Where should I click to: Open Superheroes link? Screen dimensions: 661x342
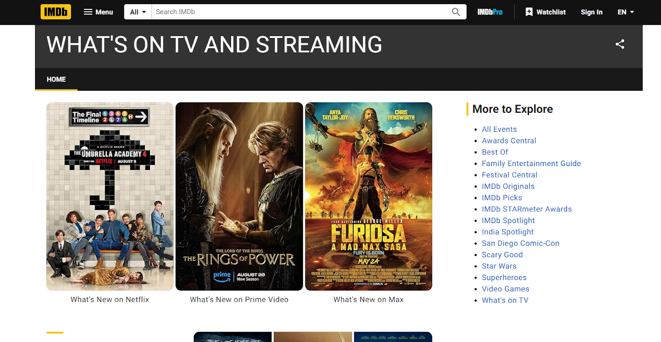pyautogui.click(x=504, y=278)
